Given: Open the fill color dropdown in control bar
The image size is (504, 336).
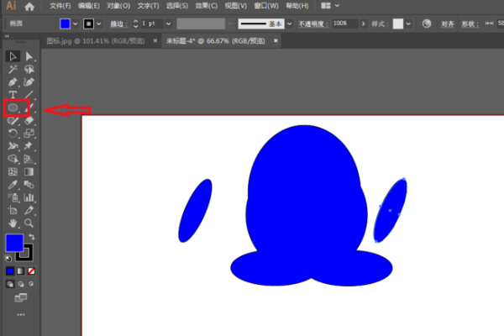Looking at the screenshot, I should click(x=76, y=23).
